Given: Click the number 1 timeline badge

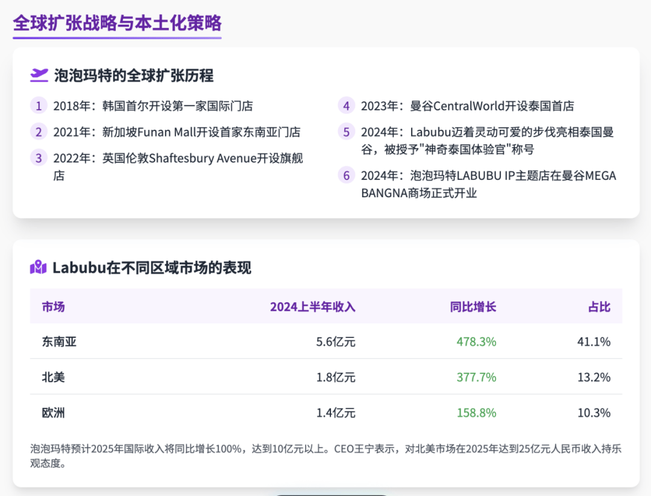Looking at the screenshot, I should 39,106.
